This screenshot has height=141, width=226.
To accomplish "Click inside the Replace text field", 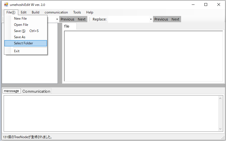I will point(129,19).
